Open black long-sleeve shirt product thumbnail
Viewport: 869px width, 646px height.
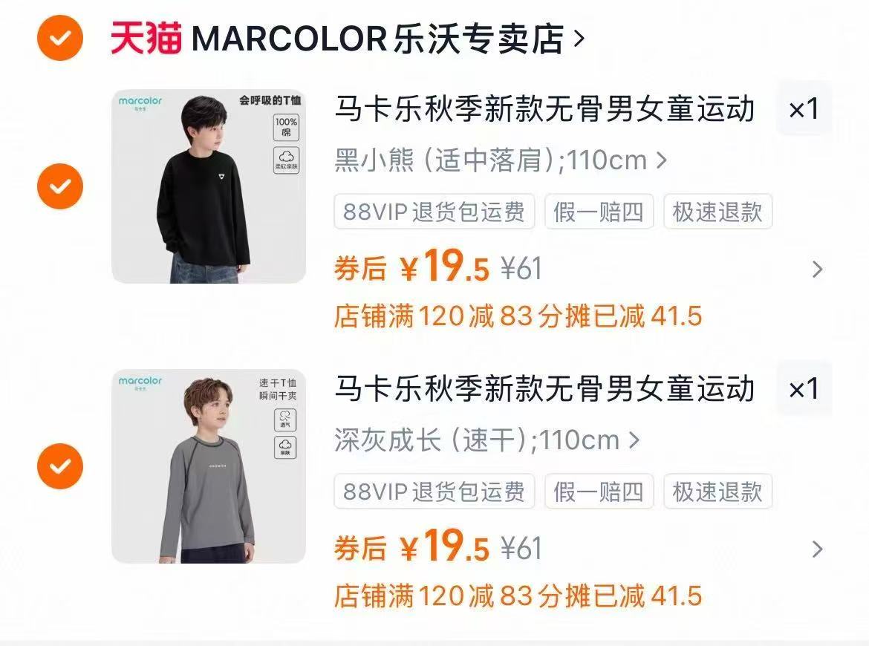coord(209,186)
